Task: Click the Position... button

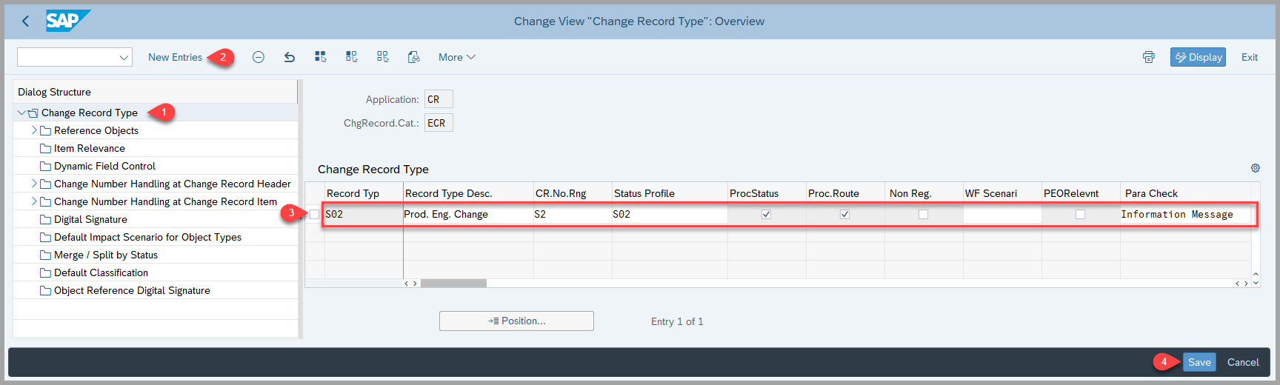Action: [516, 321]
